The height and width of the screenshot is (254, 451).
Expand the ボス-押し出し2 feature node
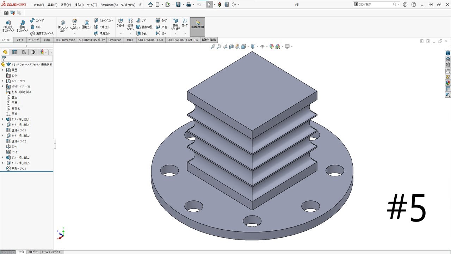[x=3, y=157]
